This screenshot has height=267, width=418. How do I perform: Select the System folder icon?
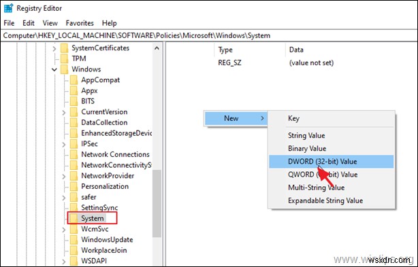[74, 218]
